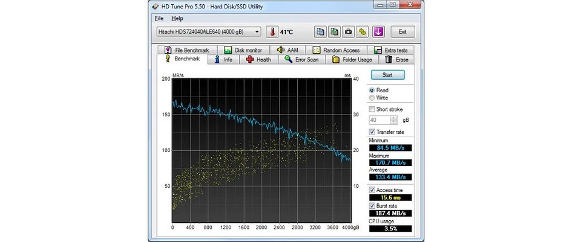
Task: Open options with the yellow tag icon
Action: click(363, 32)
